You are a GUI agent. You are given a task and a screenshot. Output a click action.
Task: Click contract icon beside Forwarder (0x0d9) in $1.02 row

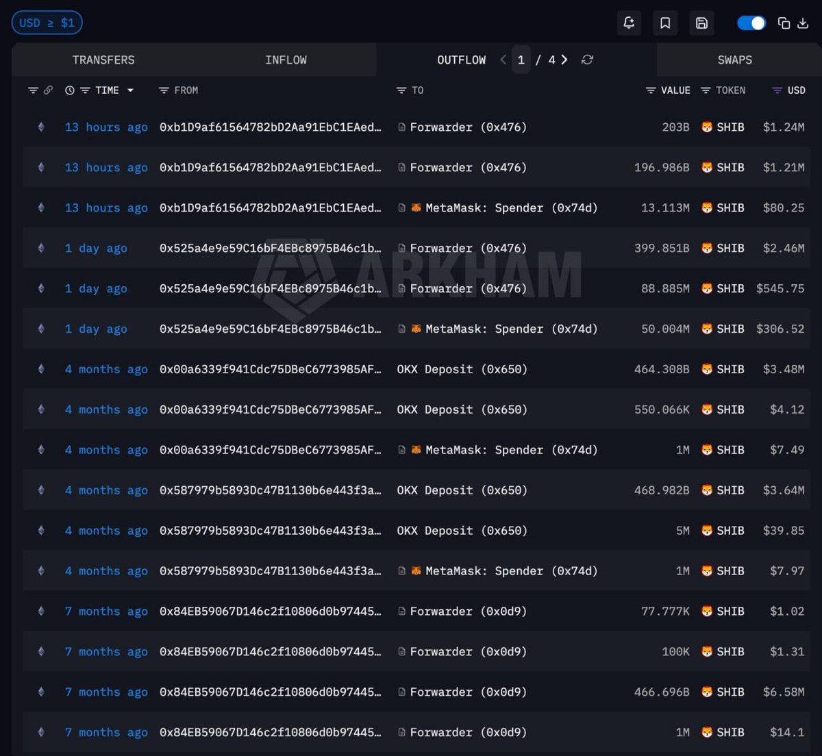401,612
